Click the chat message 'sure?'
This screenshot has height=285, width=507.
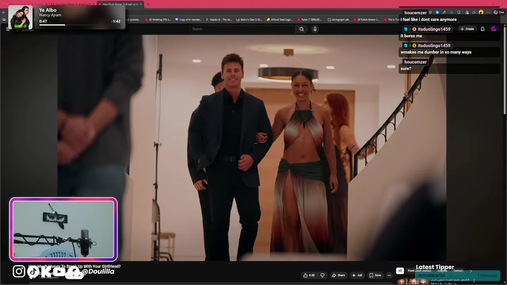406,68
